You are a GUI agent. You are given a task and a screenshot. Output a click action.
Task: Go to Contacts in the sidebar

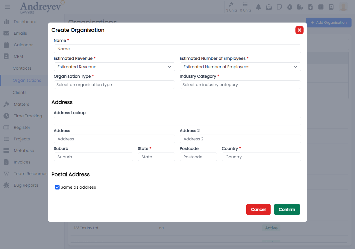tap(22, 68)
